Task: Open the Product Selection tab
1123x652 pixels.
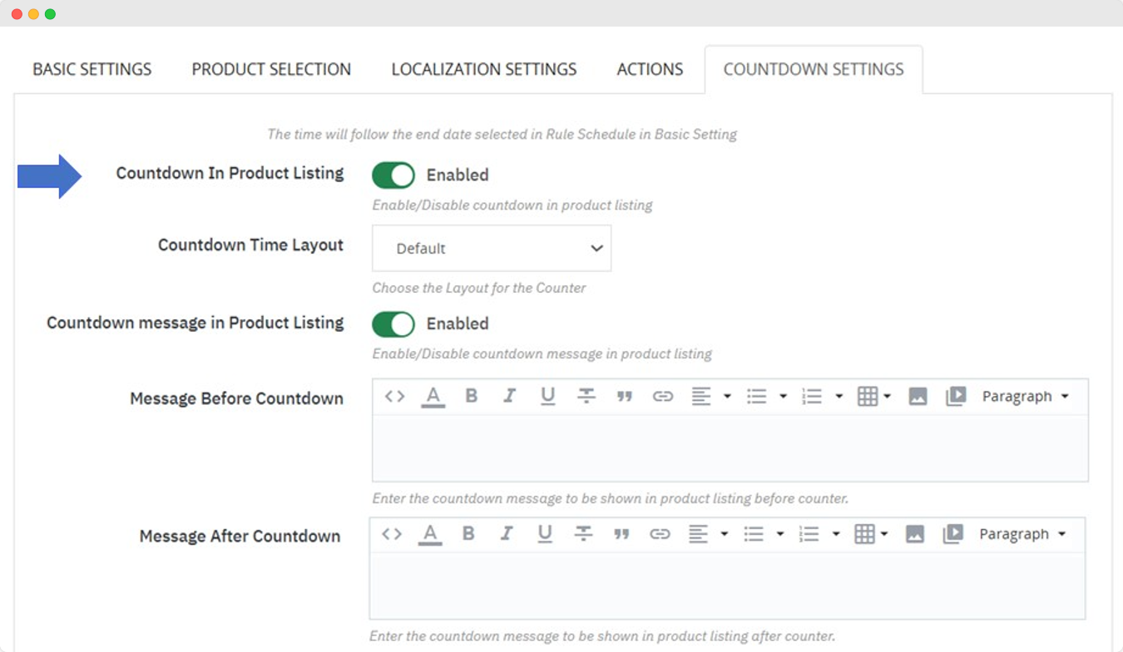Action: point(271,69)
